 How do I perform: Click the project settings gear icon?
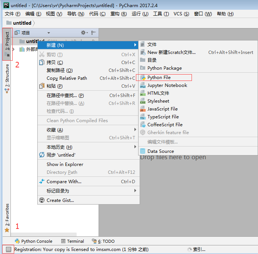coord(84,33)
